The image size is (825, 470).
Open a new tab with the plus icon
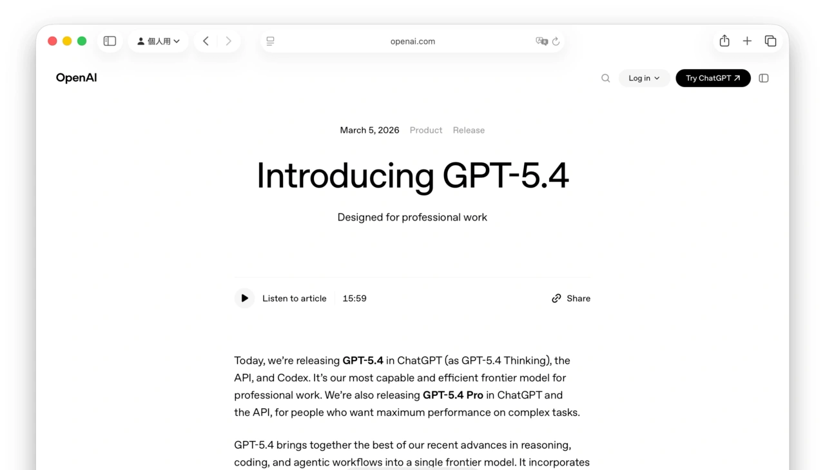pyautogui.click(x=747, y=41)
